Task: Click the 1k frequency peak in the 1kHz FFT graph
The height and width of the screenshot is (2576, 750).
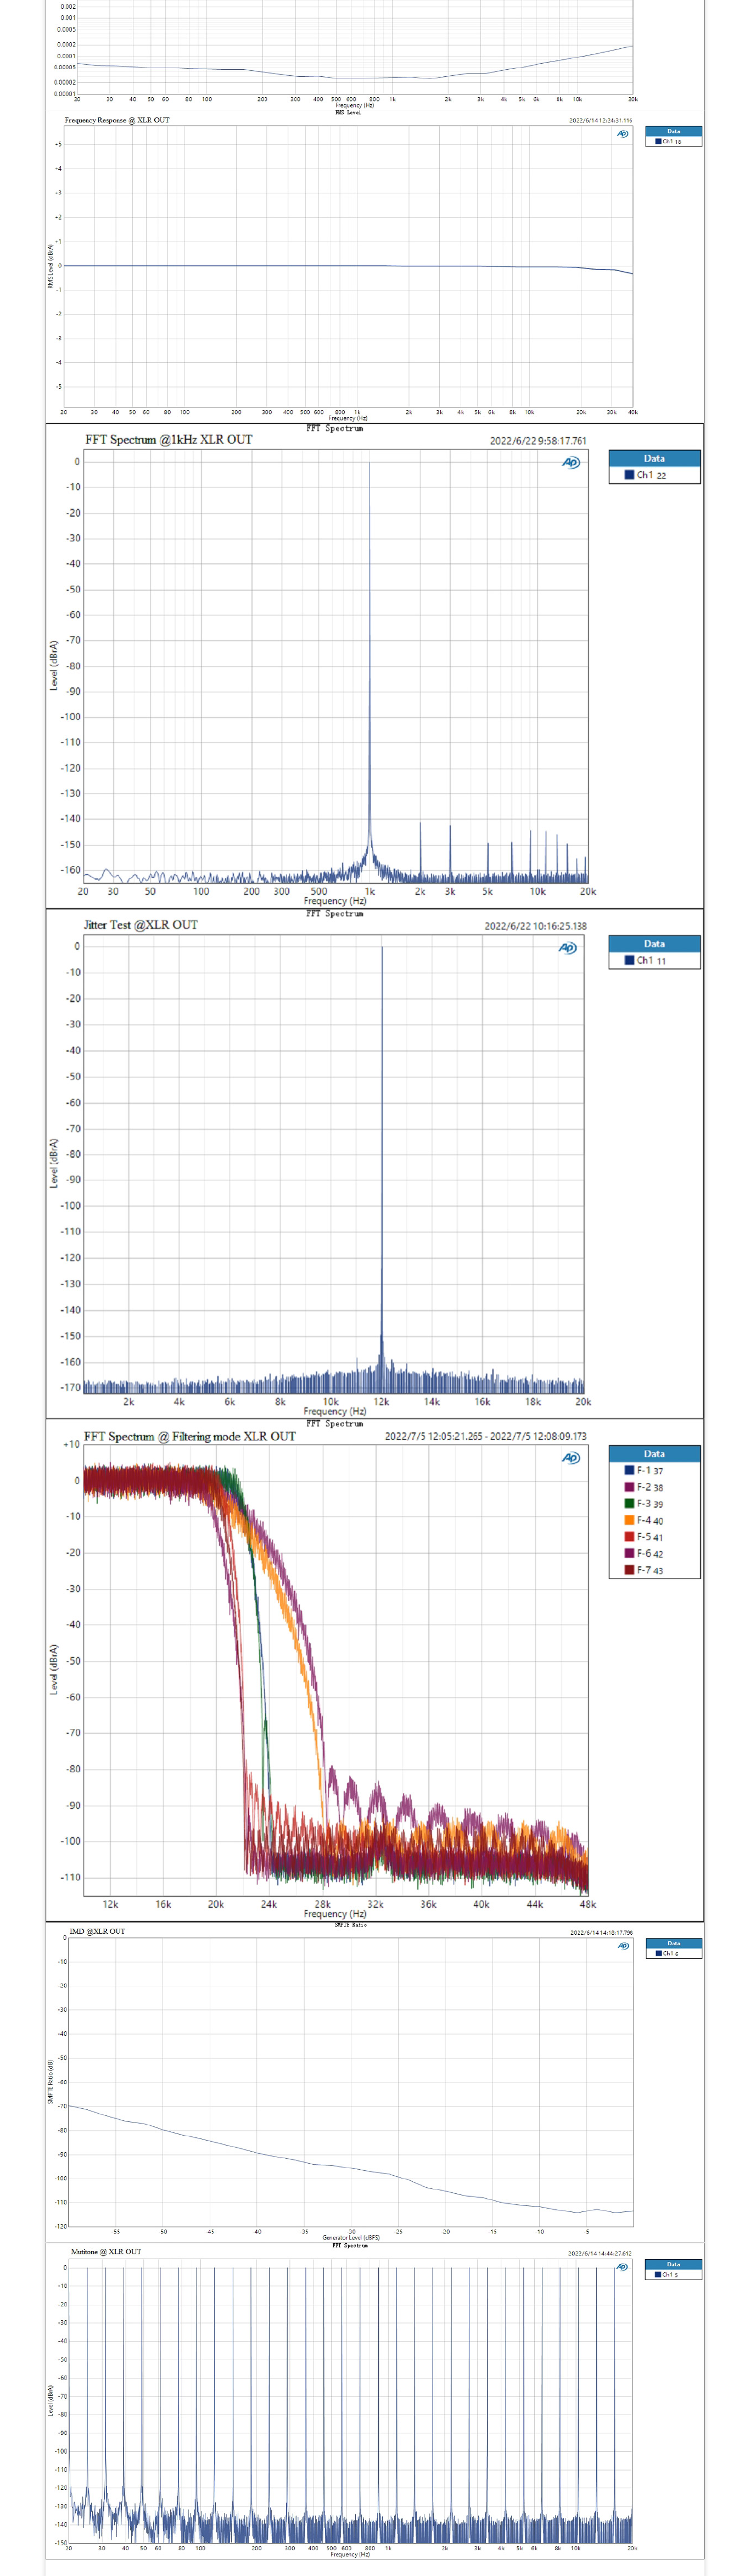Action: 369,670
